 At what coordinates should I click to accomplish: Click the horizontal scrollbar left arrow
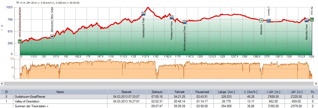(2, 84)
